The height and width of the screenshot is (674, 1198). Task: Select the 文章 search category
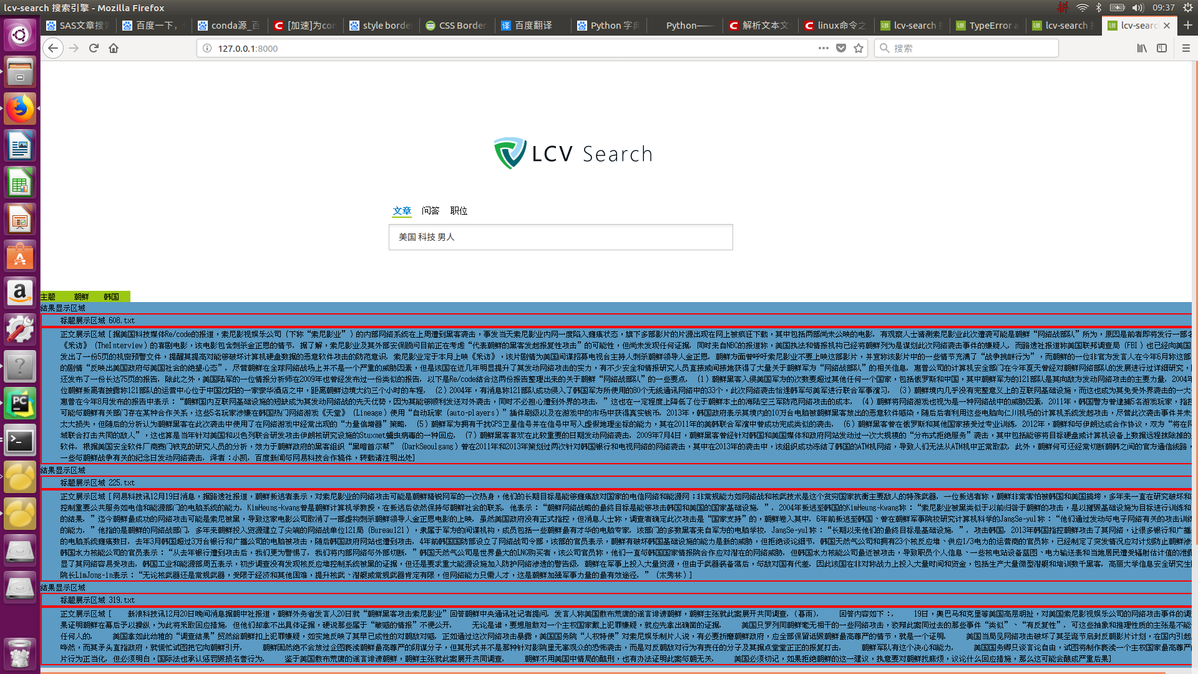click(402, 211)
